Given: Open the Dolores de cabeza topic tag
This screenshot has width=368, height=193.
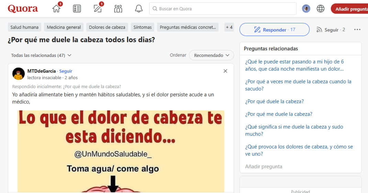Looking at the screenshot, I should tap(107, 27).
